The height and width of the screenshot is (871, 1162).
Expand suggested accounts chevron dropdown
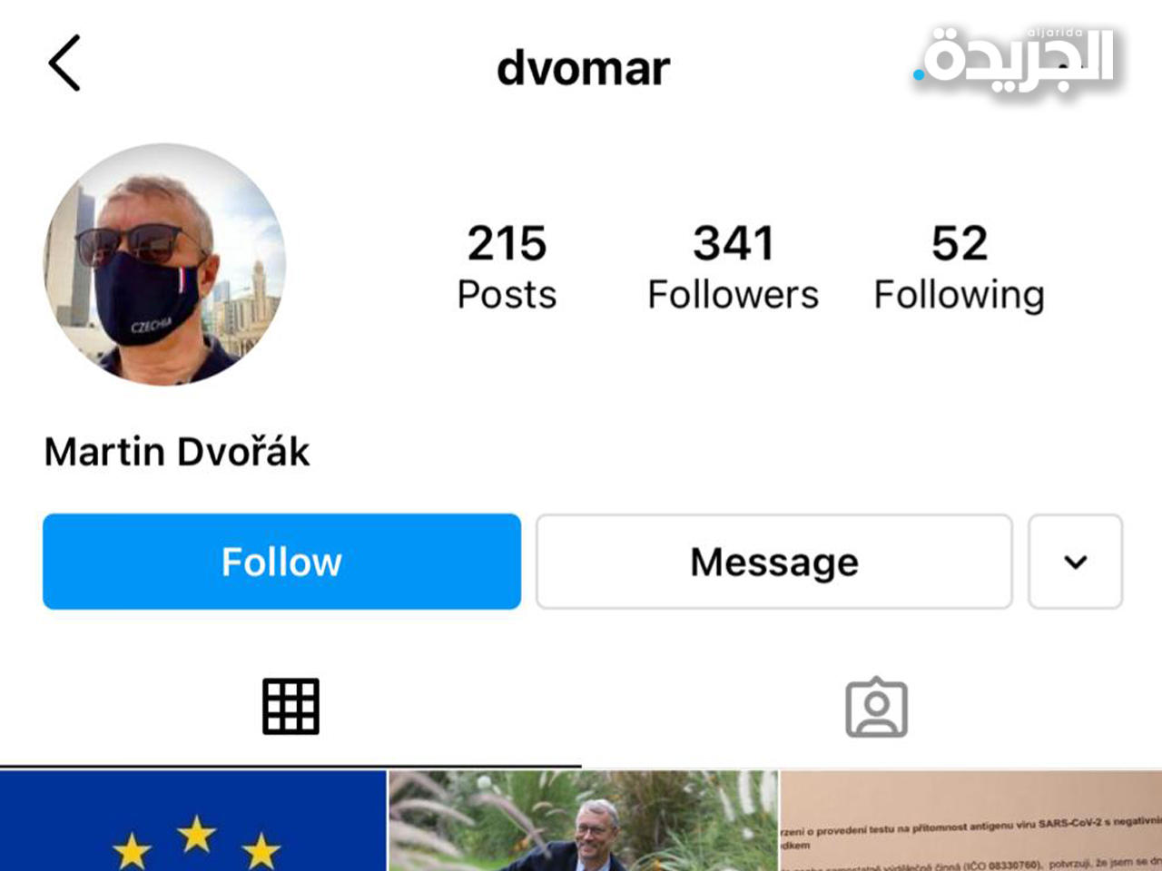click(1076, 562)
